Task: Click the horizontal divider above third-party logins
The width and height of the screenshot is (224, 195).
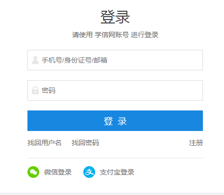Action: [x=115, y=158]
